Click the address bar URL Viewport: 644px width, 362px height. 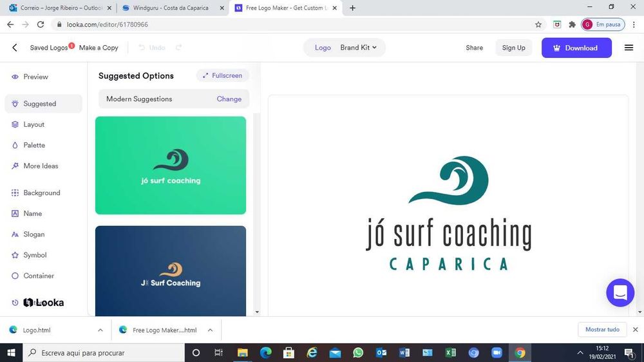107,24
